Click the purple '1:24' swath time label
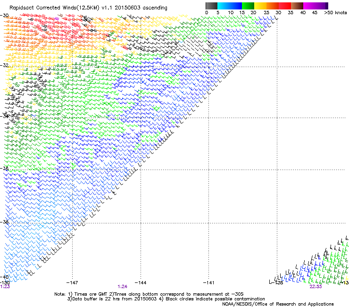This screenshot has height=307, width=349. click(123, 287)
